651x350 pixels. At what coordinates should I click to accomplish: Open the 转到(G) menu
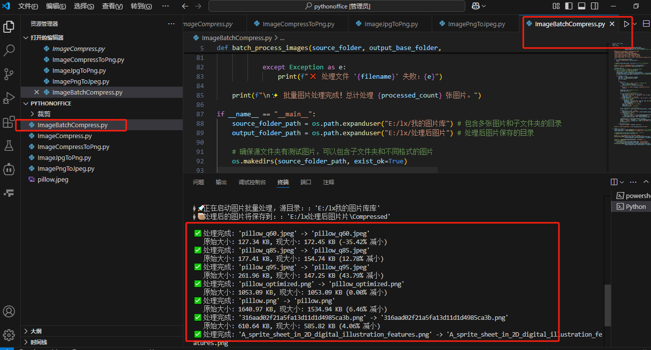pos(141,6)
